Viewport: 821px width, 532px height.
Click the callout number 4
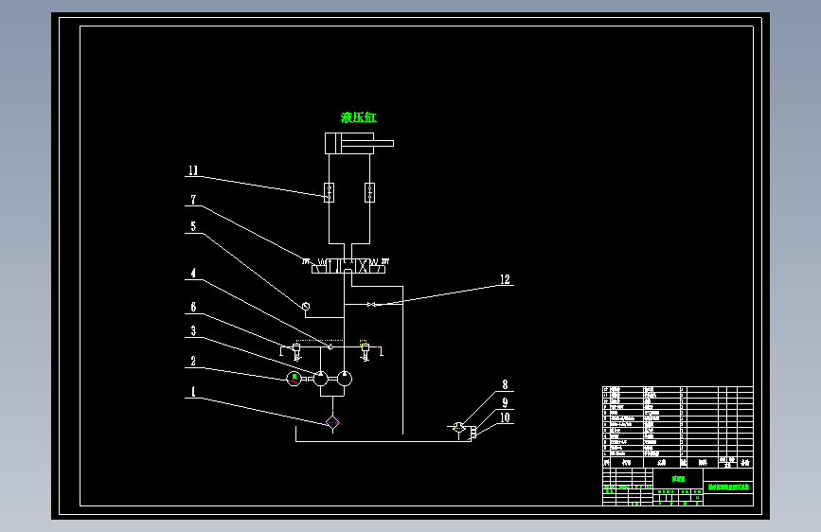coord(193,273)
